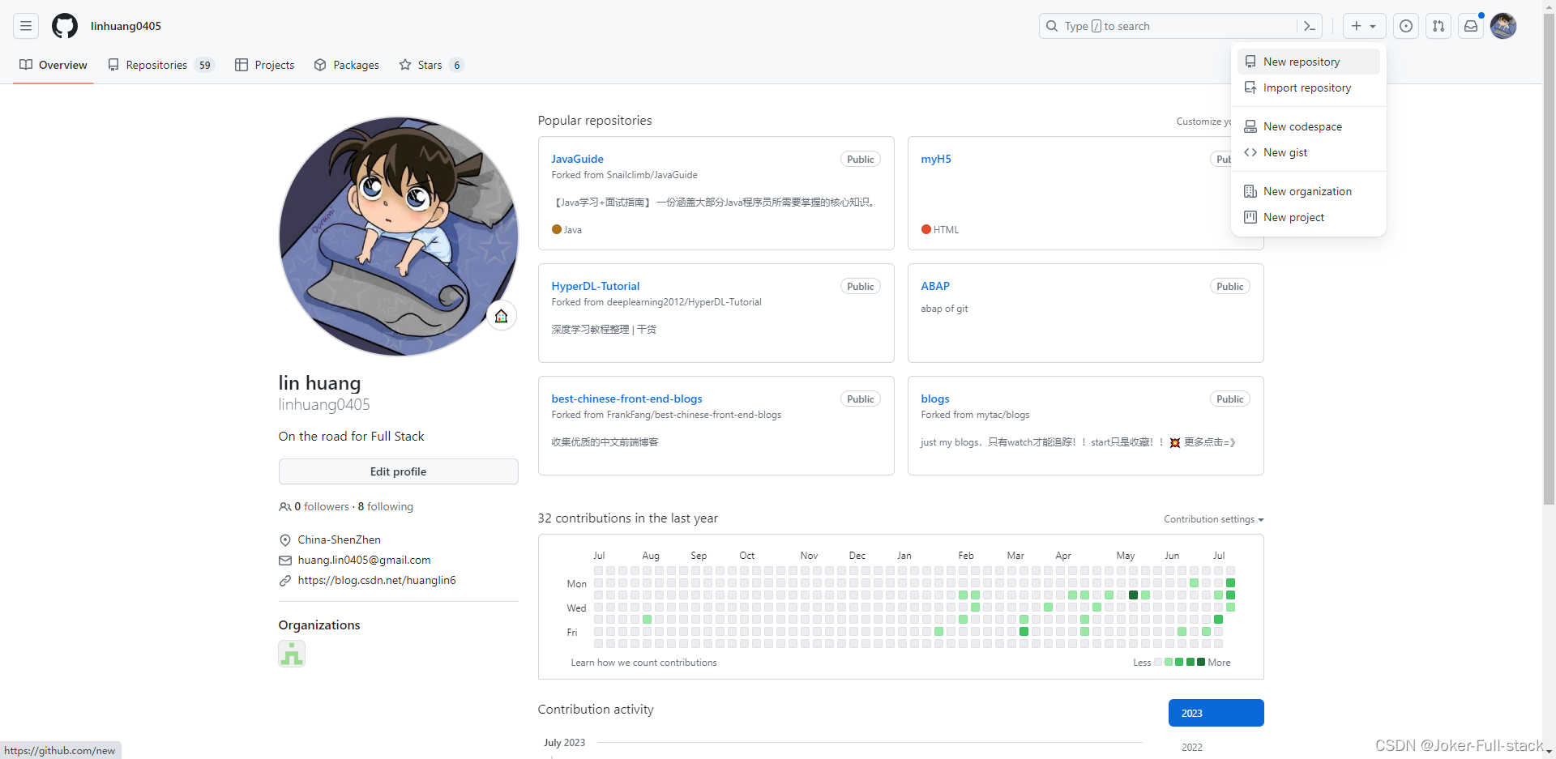Click the huang.lin0405@gmail.com email link
This screenshot has width=1556, height=759.
point(364,560)
